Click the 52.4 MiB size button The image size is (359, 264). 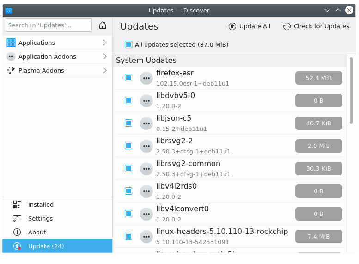pos(319,78)
